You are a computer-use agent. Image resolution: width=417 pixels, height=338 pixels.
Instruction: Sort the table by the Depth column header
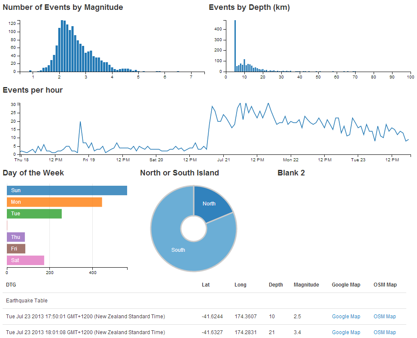point(275,284)
